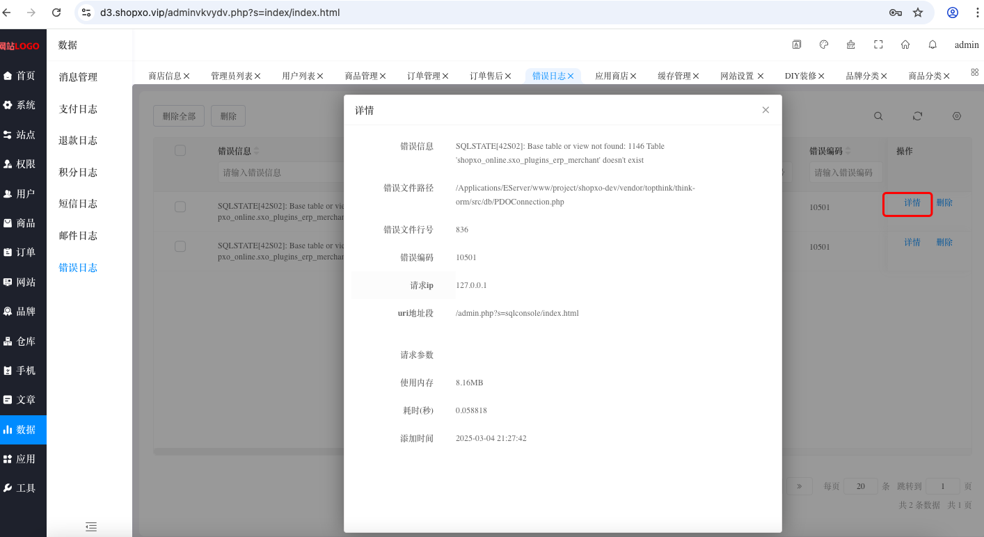Bookmark page with browser star icon
The image size is (984, 537).
pos(918,13)
